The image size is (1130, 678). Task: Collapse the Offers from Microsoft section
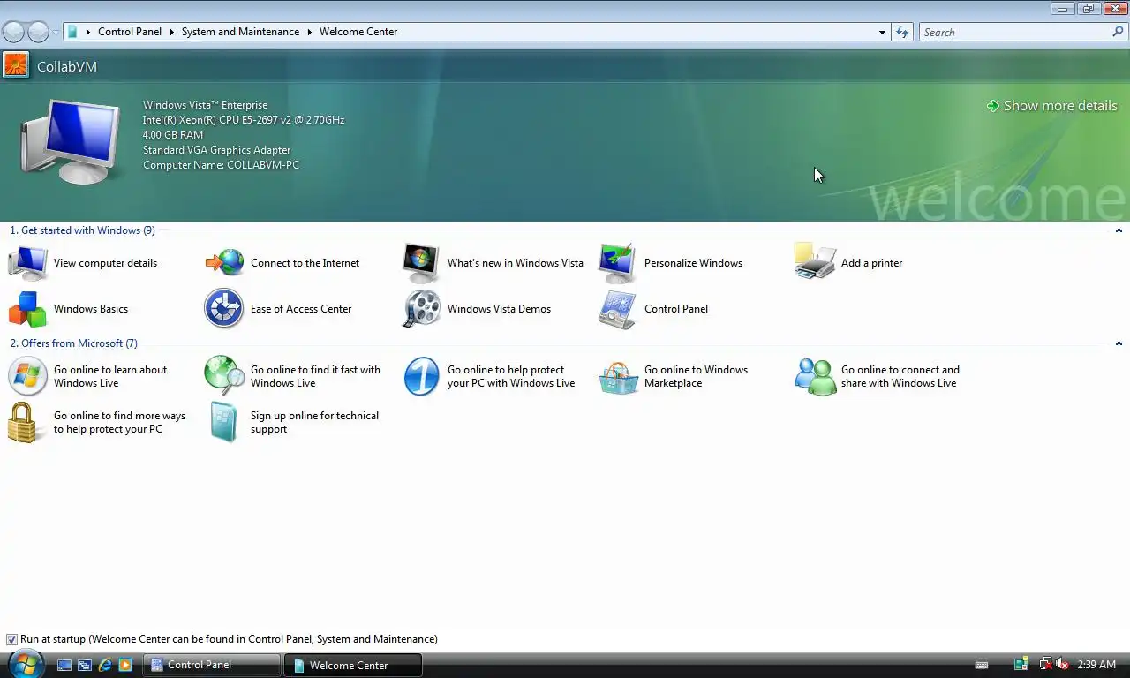point(1119,343)
